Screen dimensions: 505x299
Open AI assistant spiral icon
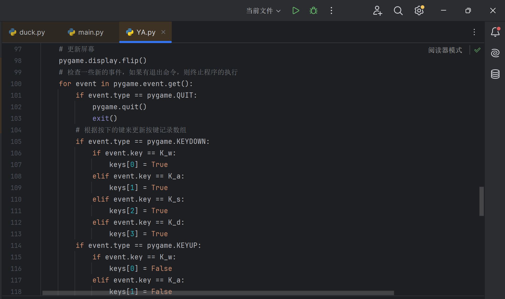pyautogui.click(x=495, y=53)
